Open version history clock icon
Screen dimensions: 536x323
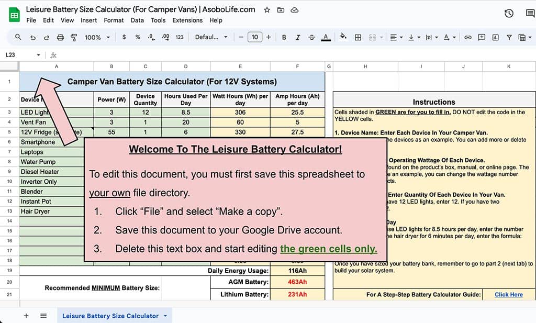click(x=509, y=13)
